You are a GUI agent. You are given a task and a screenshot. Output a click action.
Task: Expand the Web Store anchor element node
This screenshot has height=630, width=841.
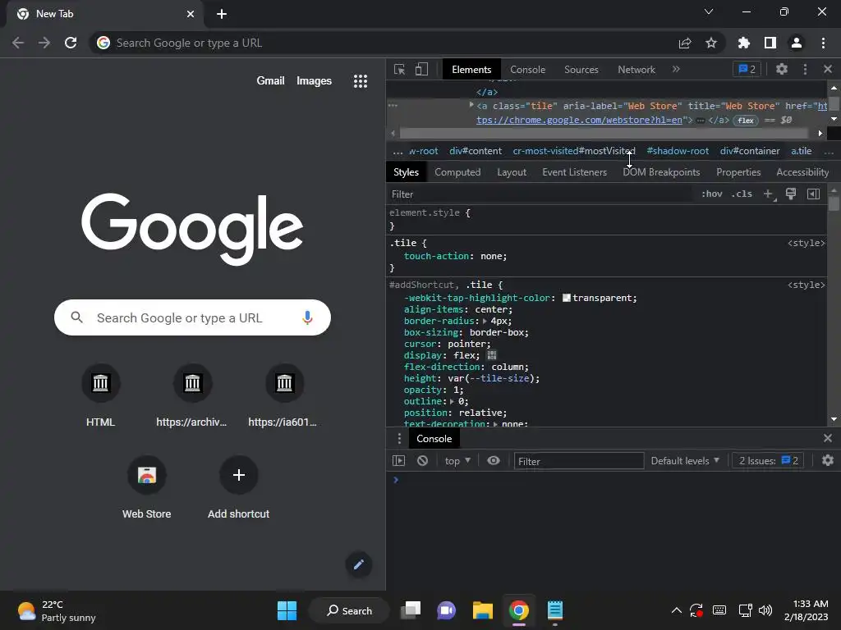point(471,105)
